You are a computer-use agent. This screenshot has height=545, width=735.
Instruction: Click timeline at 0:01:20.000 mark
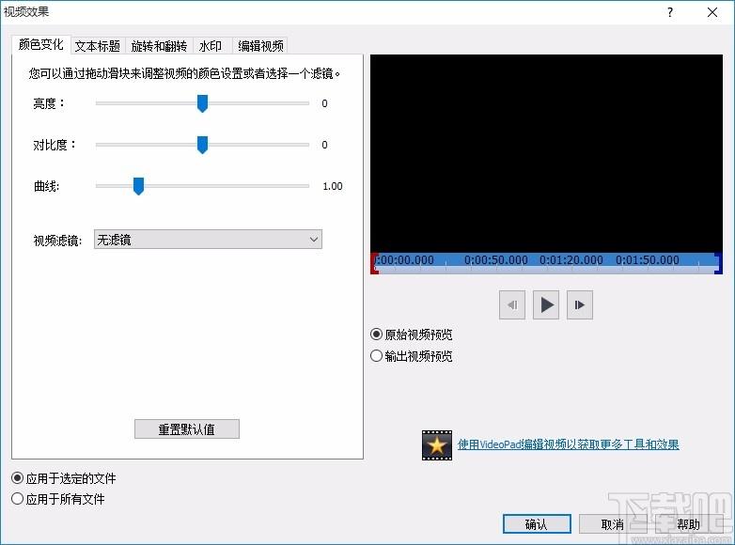pos(571,260)
